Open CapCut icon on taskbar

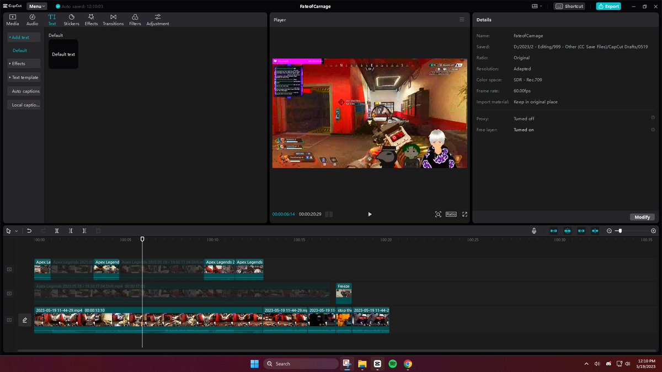click(377, 364)
